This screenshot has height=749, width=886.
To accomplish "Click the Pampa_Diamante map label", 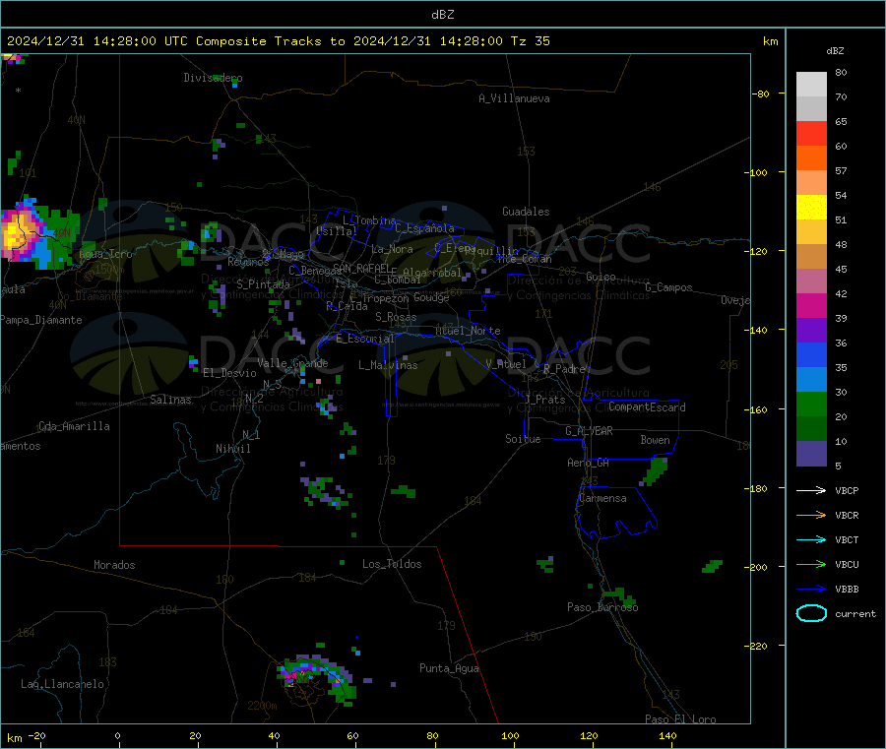I will 40,320.
